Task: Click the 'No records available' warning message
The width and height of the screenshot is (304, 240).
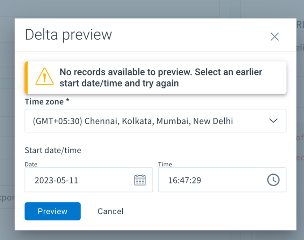Action: pyautogui.click(x=161, y=78)
